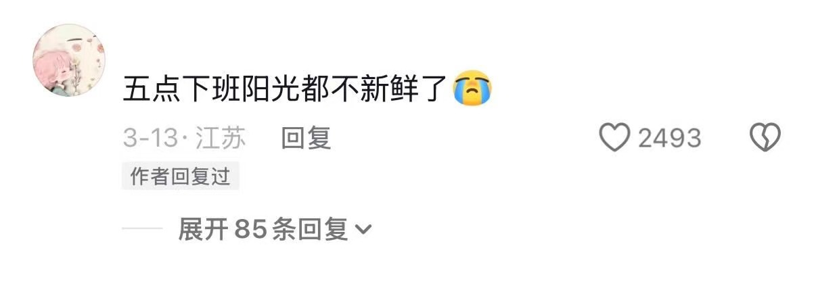Viewport: 816px width, 290px height.
Task: Like the comment with the heart icon
Action: (x=615, y=138)
